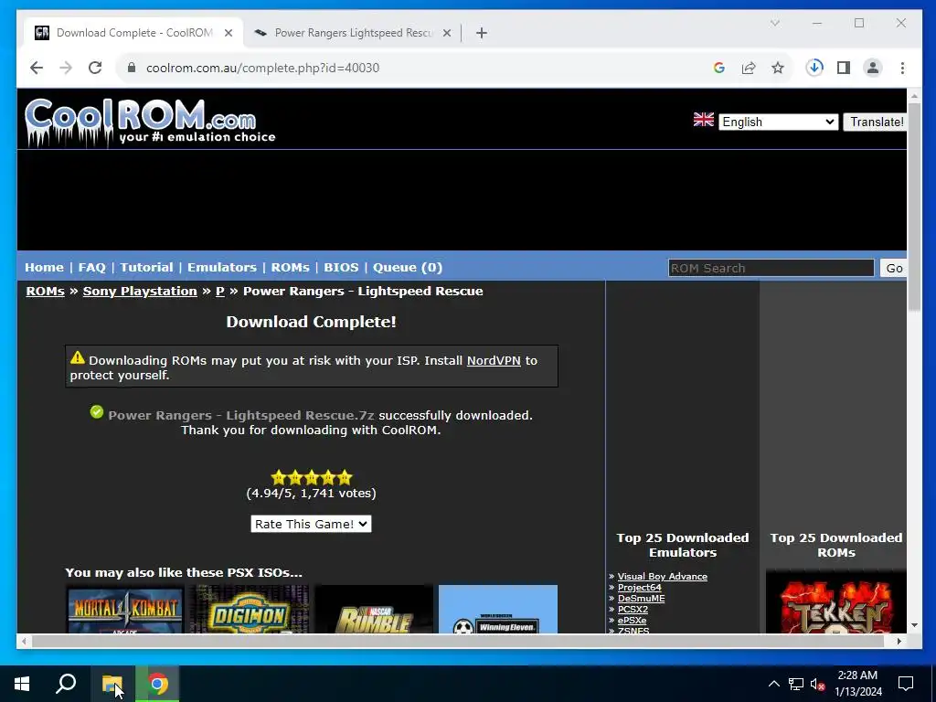Image resolution: width=936 pixels, height=702 pixels.
Task: Open Tekken thumbnail in Top ROMs
Action: [835, 601]
